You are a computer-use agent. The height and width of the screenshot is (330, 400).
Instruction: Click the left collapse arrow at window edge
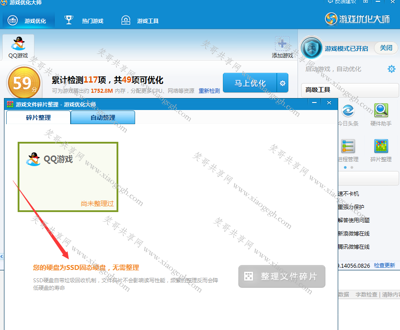point(2,257)
